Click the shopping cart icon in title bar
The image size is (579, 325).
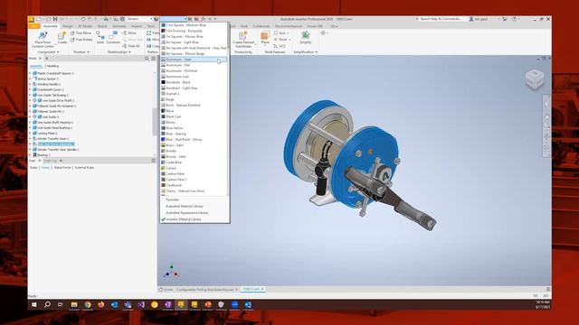click(505, 19)
